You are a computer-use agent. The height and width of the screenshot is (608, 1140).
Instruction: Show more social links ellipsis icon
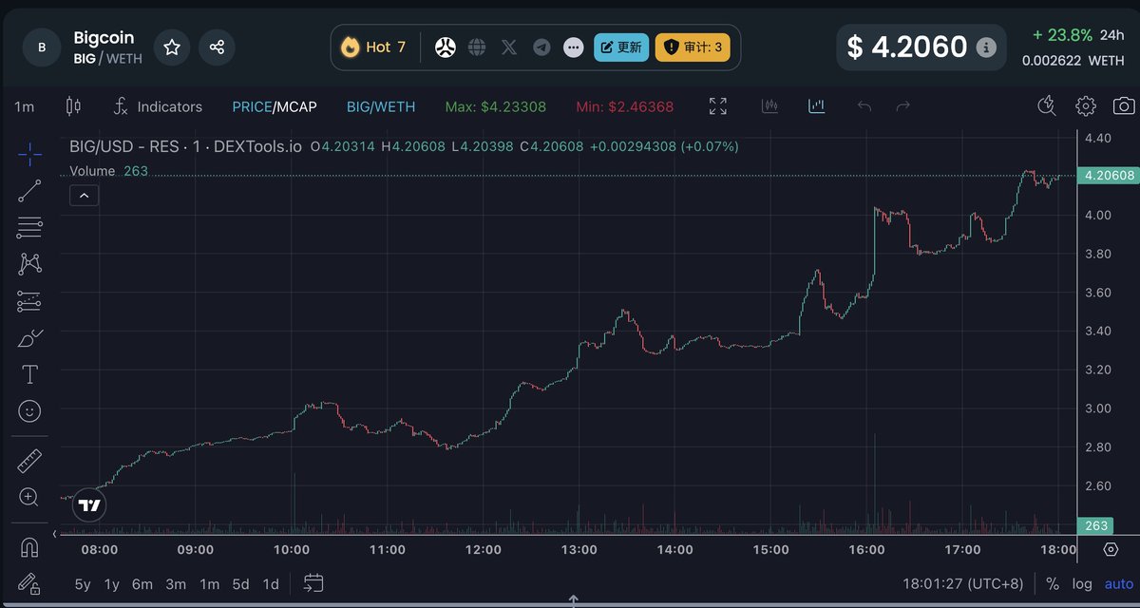pos(573,47)
